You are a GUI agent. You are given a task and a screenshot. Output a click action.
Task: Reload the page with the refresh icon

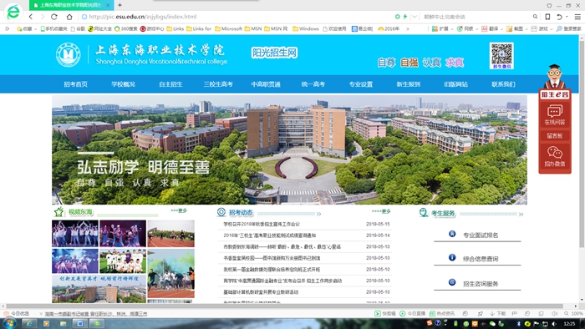coord(54,17)
